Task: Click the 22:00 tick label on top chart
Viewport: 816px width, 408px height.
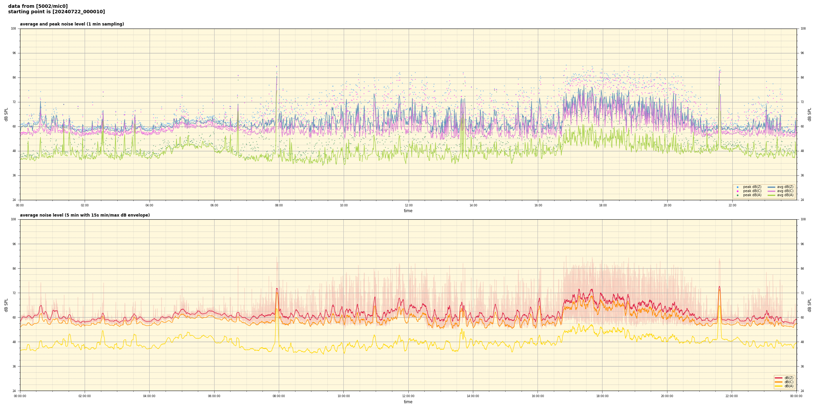Action: pos(732,205)
